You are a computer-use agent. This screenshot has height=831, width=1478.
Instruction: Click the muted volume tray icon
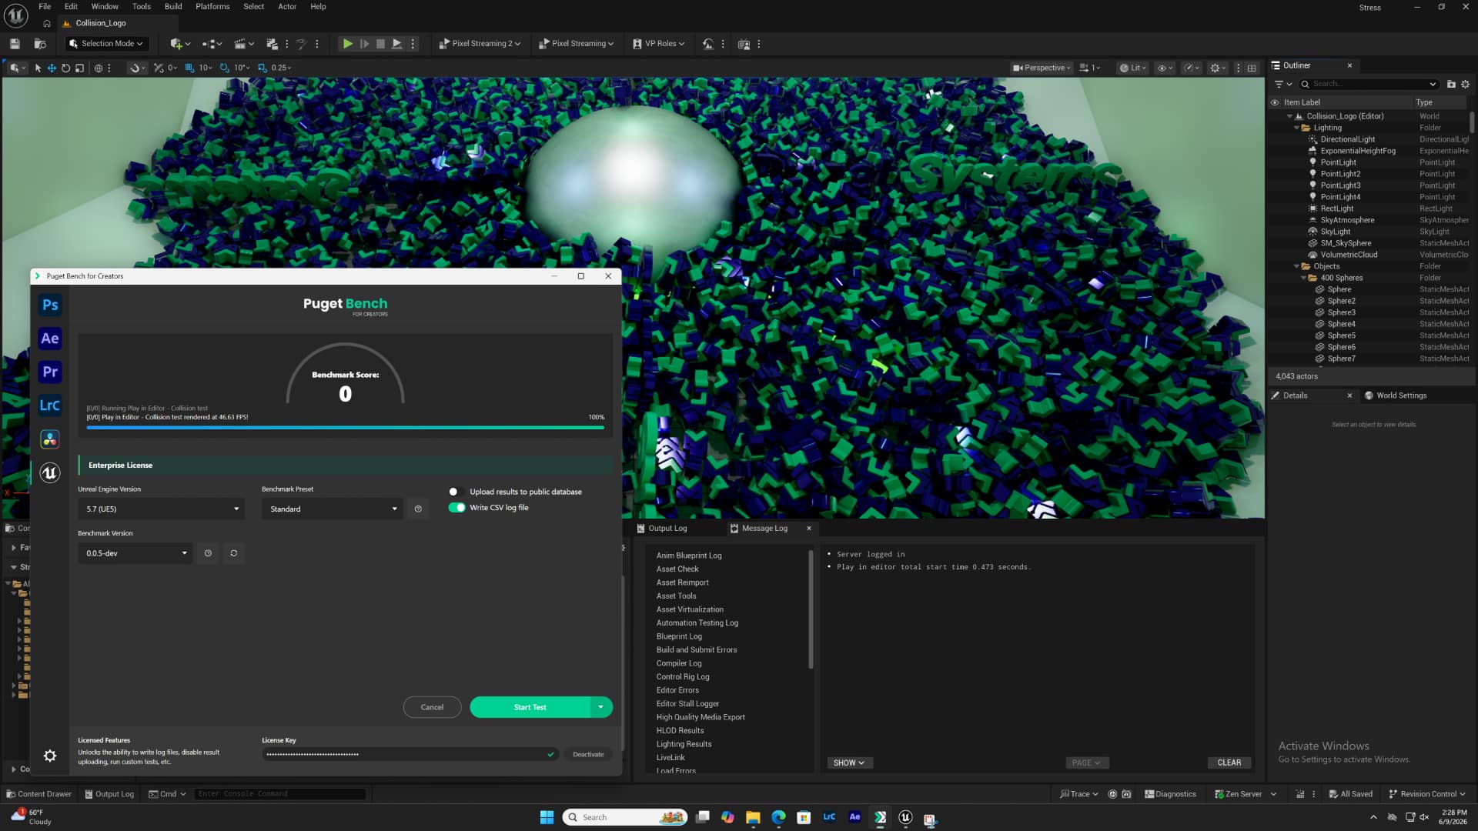point(1424,817)
